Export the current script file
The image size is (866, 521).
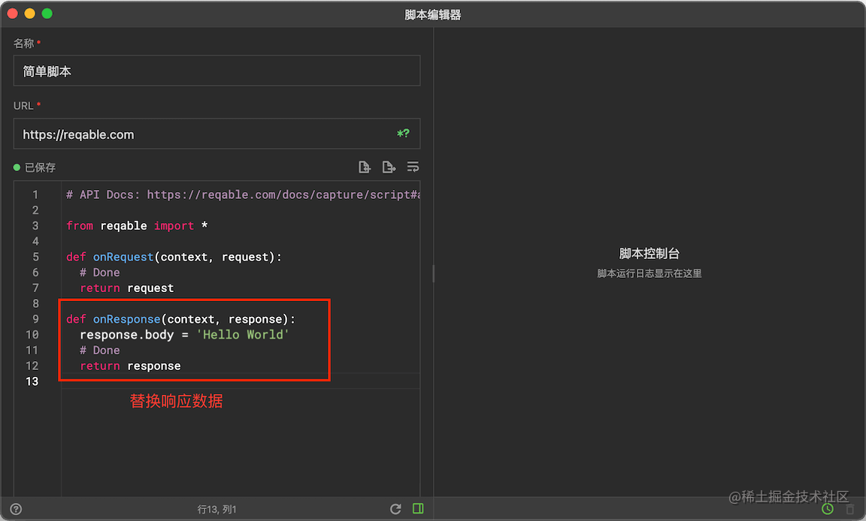[x=389, y=167]
